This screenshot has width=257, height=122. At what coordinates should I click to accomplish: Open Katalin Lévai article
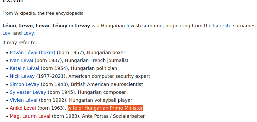[x=24, y=68]
